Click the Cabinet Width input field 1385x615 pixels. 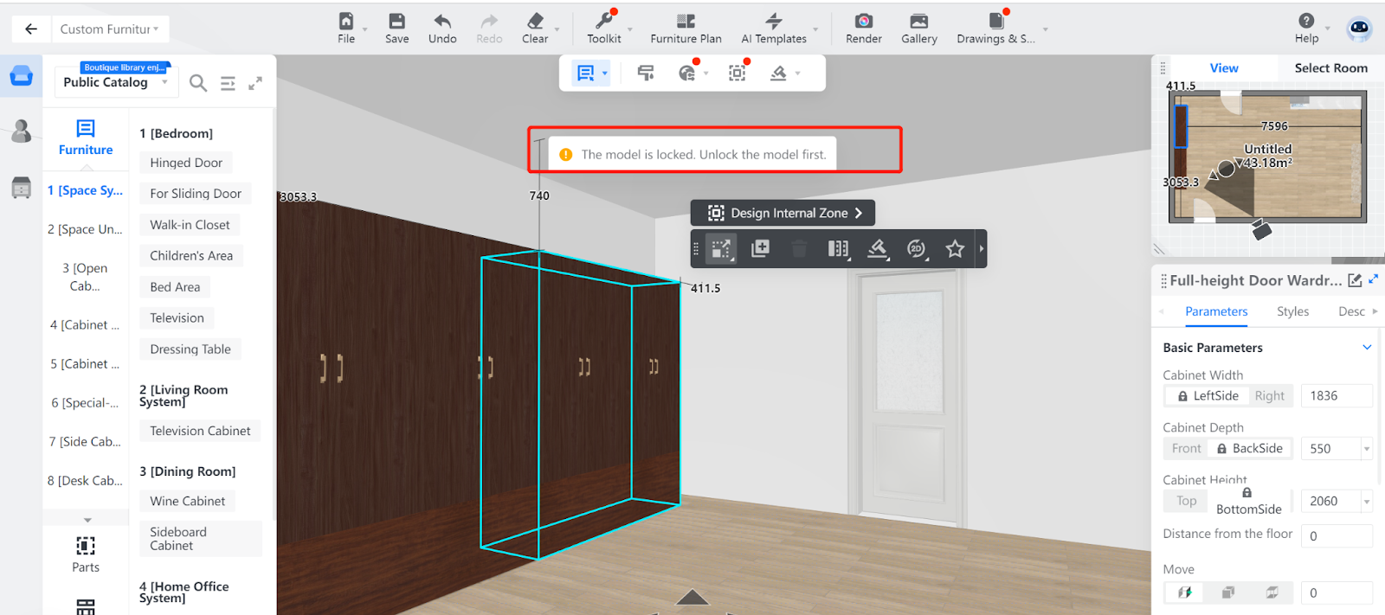(1336, 396)
